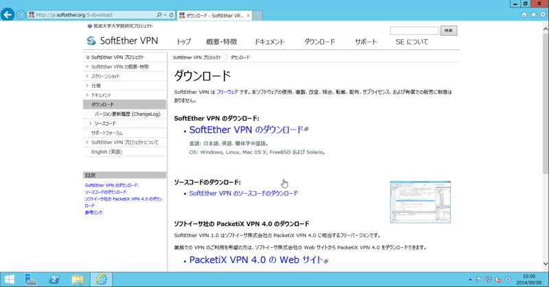549x287 pixels.
Task: Jump to 参考リンク in 目次
Action: (94, 212)
